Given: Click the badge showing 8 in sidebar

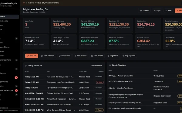Looking at the screenshot, I should tap(16, 69).
